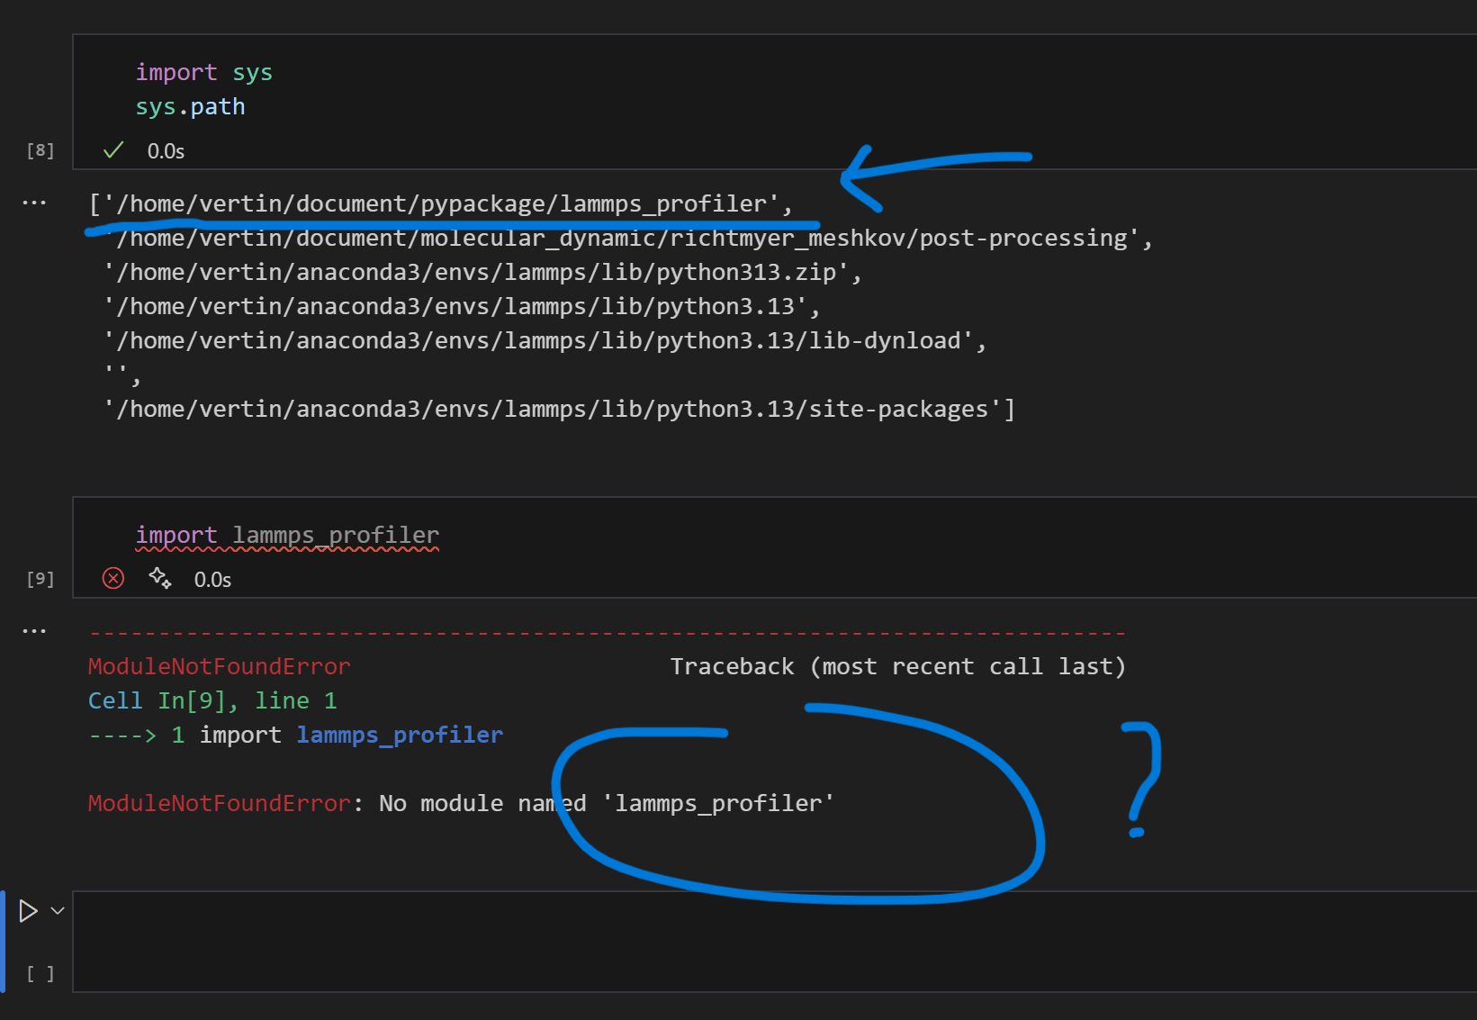Screen dimensions: 1477x1020
Task: Click inside the empty code cell editor
Action: [774, 942]
